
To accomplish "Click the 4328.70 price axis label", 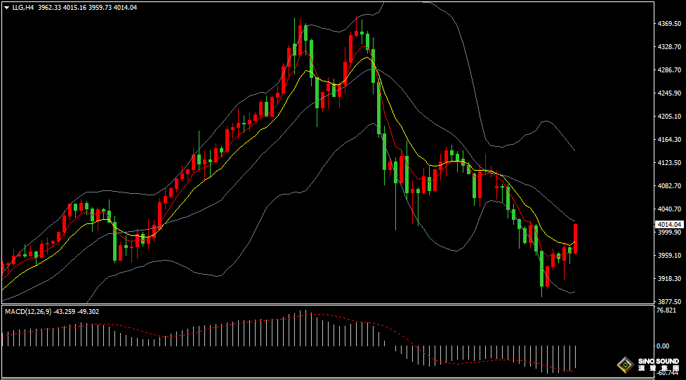I will (x=669, y=47).
